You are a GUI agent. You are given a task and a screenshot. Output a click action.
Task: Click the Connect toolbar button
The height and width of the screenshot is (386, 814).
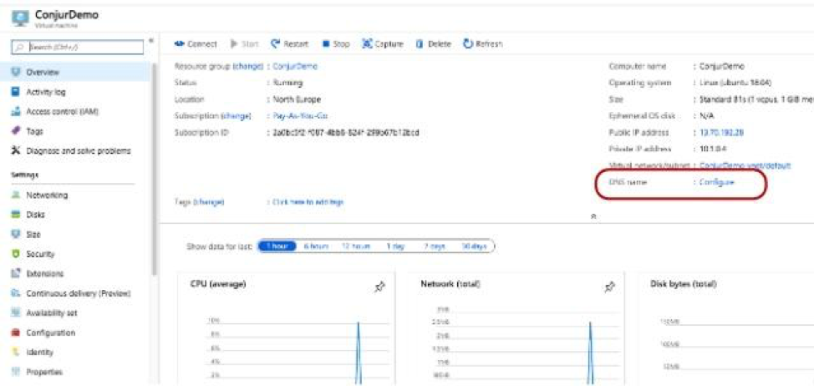point(196,43)
